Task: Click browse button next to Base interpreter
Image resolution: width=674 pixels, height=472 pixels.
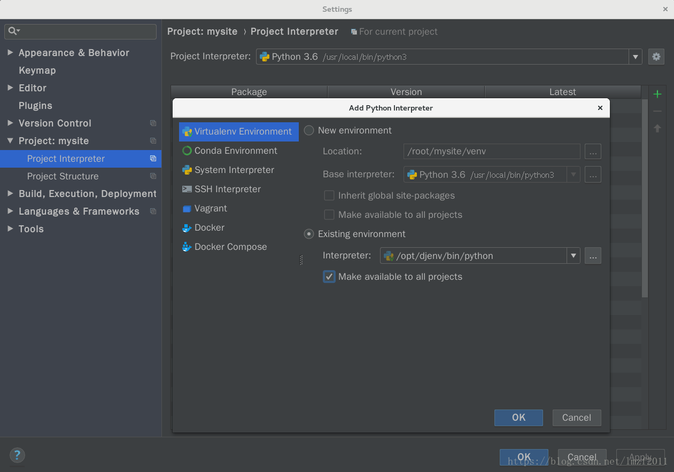Action: pos(593,175)
